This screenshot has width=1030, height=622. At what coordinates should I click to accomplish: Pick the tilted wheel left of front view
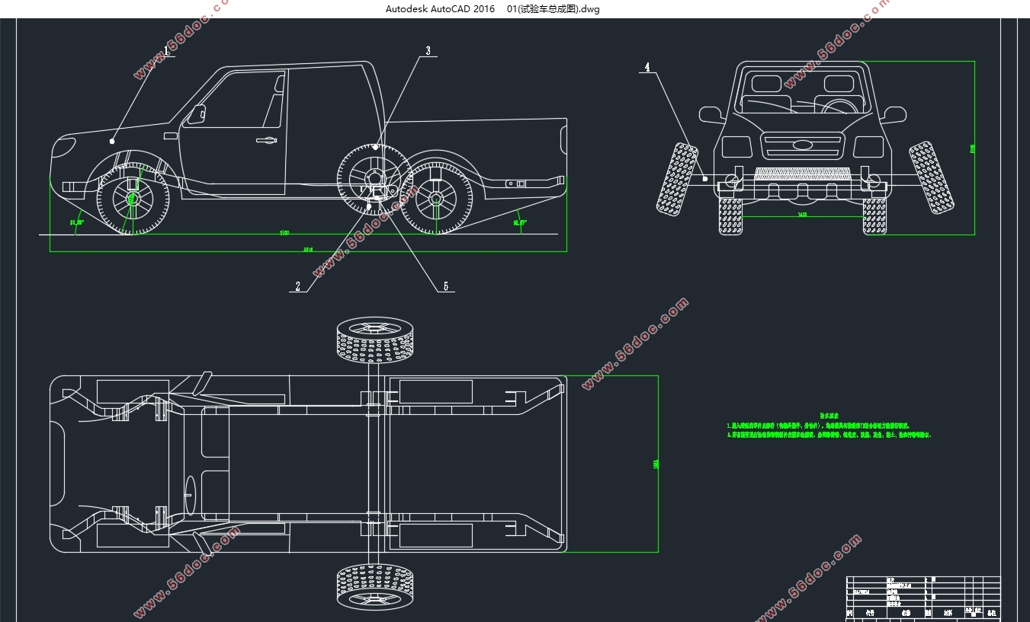pyautogui.click(x=677, y=179)
